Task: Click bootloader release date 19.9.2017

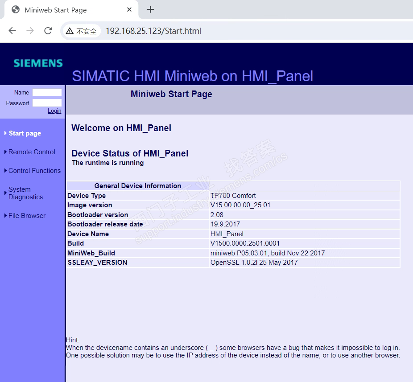Action: [x=225, y=224]
